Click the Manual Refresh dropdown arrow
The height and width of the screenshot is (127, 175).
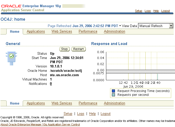coord(171,26)
